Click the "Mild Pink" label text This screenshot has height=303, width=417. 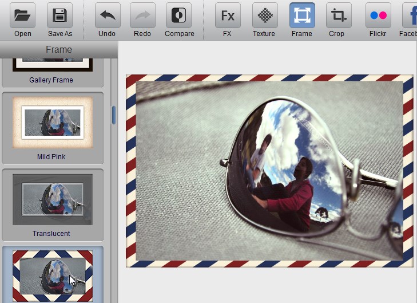[51, 156]
